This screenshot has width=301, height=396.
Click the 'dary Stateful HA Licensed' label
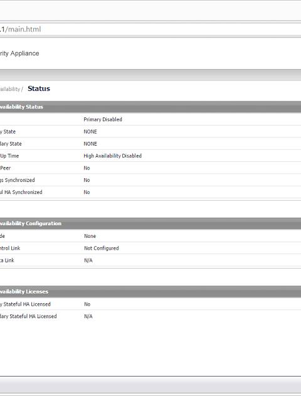(x=28, y=316)
